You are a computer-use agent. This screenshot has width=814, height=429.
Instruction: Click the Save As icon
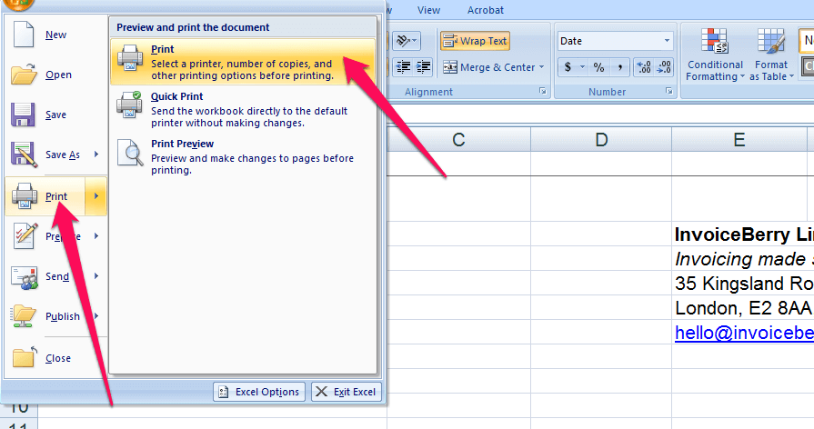(24, 155)
